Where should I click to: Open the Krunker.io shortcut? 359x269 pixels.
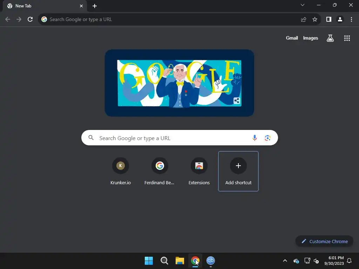tap(121, 171)
